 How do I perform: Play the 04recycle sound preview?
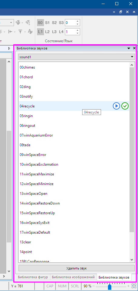(x=116, y=106)
